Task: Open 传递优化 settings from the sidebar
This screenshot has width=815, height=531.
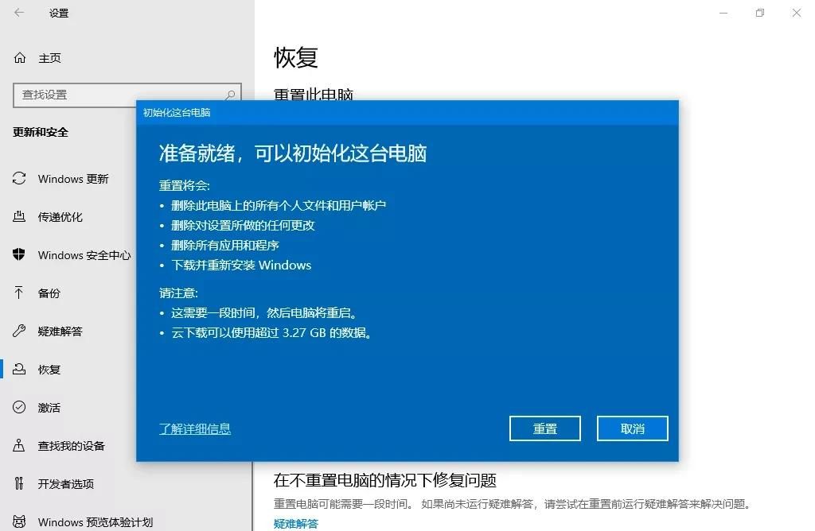Action: pyautogui.click(x=60, y=217)
